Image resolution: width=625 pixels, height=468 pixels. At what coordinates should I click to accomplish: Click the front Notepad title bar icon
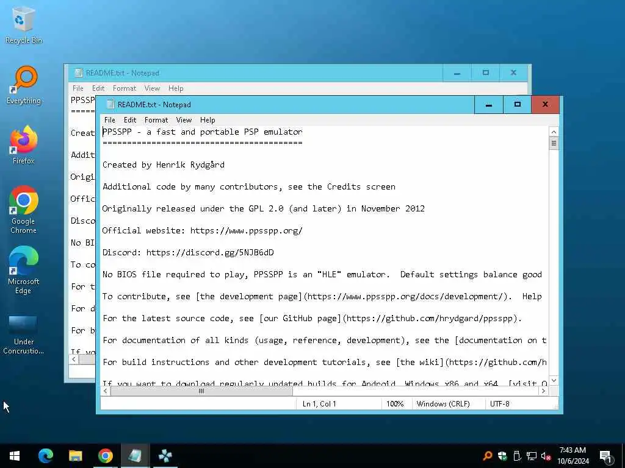(x=110, y=105)
